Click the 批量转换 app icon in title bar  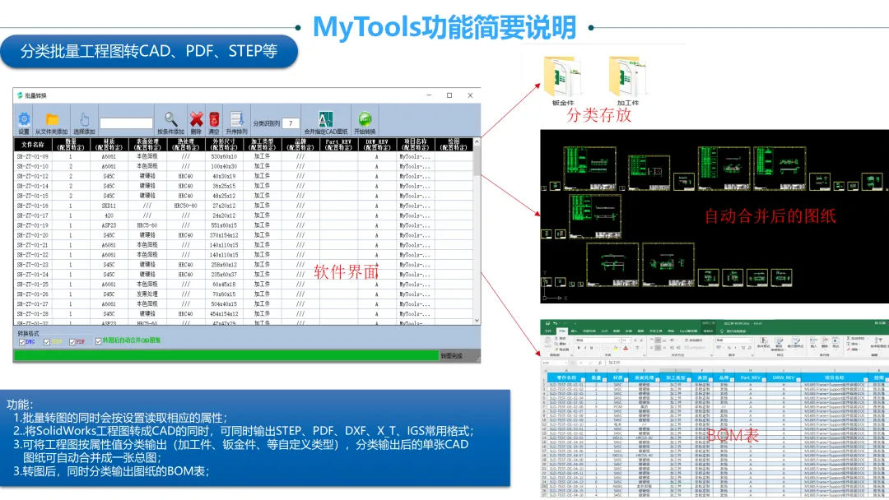coord(20,95)
